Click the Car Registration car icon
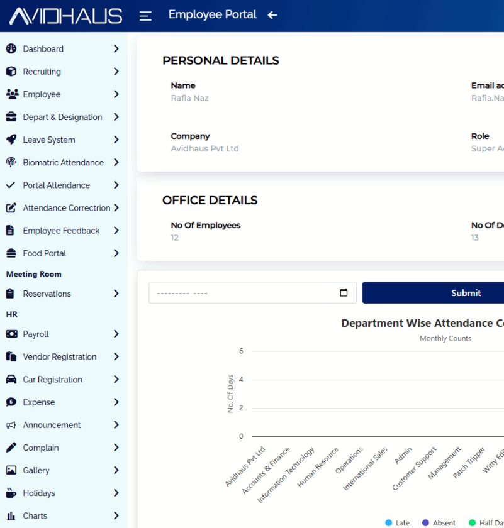This screenshot has height=528, width=504. click(11, 380)
